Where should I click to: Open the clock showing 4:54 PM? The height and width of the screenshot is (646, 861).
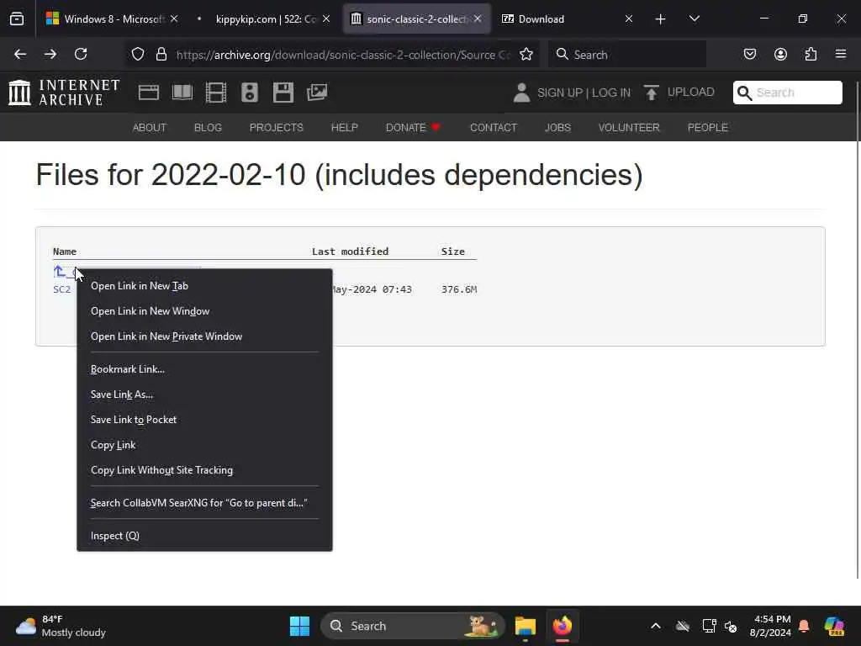pyautogui.click(x=770, y=626)
